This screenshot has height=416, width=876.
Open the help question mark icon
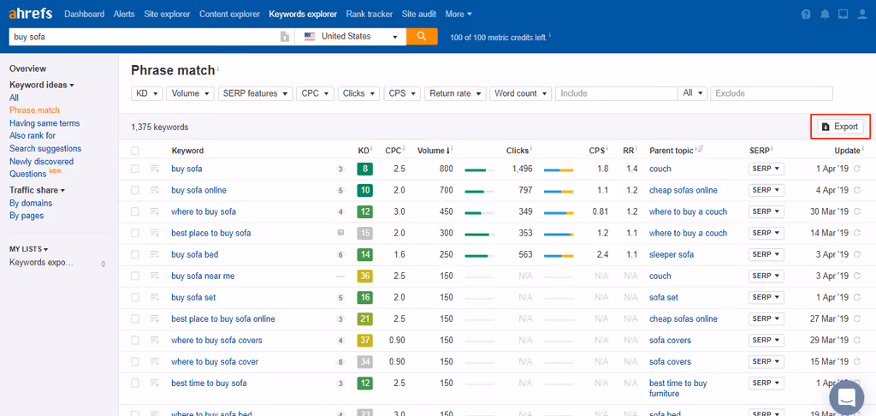pyautogui.click(x=806, y=15)
